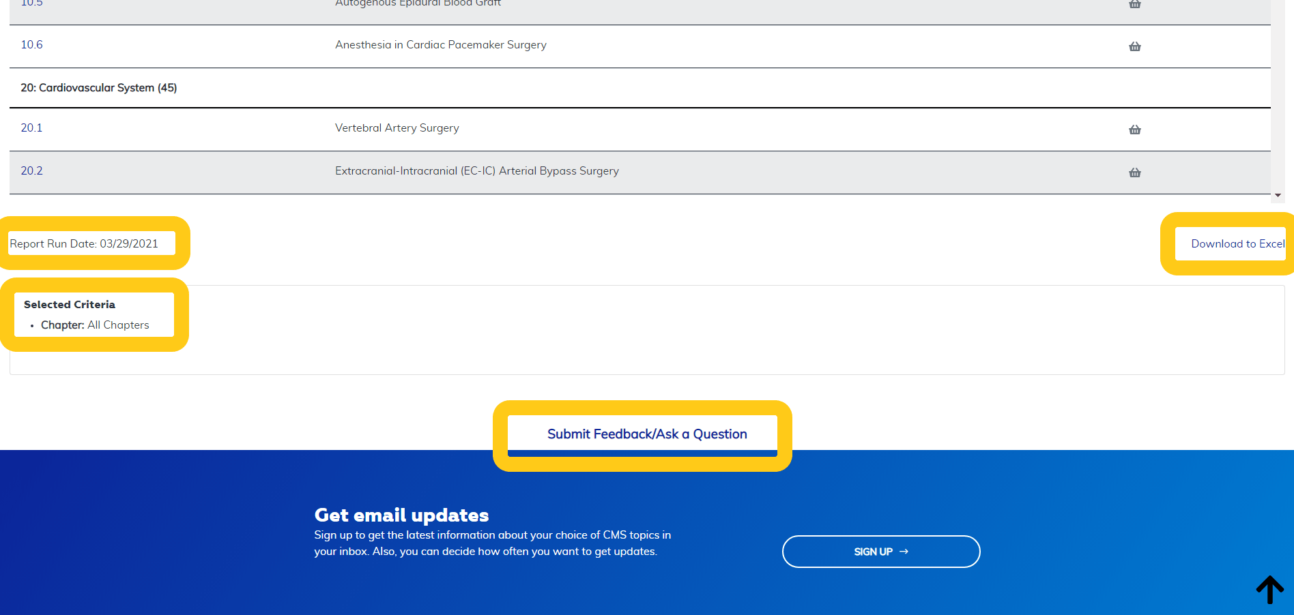Click the Chapter: All Chapters criterion
The width and height of the screenshot is (1294, 615).
[x=95, y=325]
